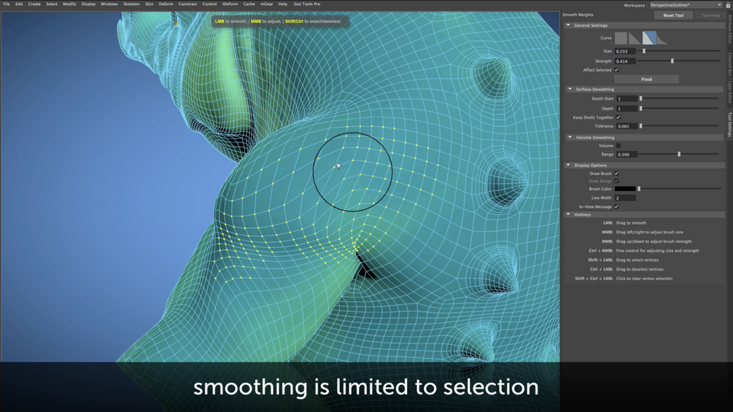Collapse the General Settings section
This screenshot has height=412, width=733.
tap(568, 26)
